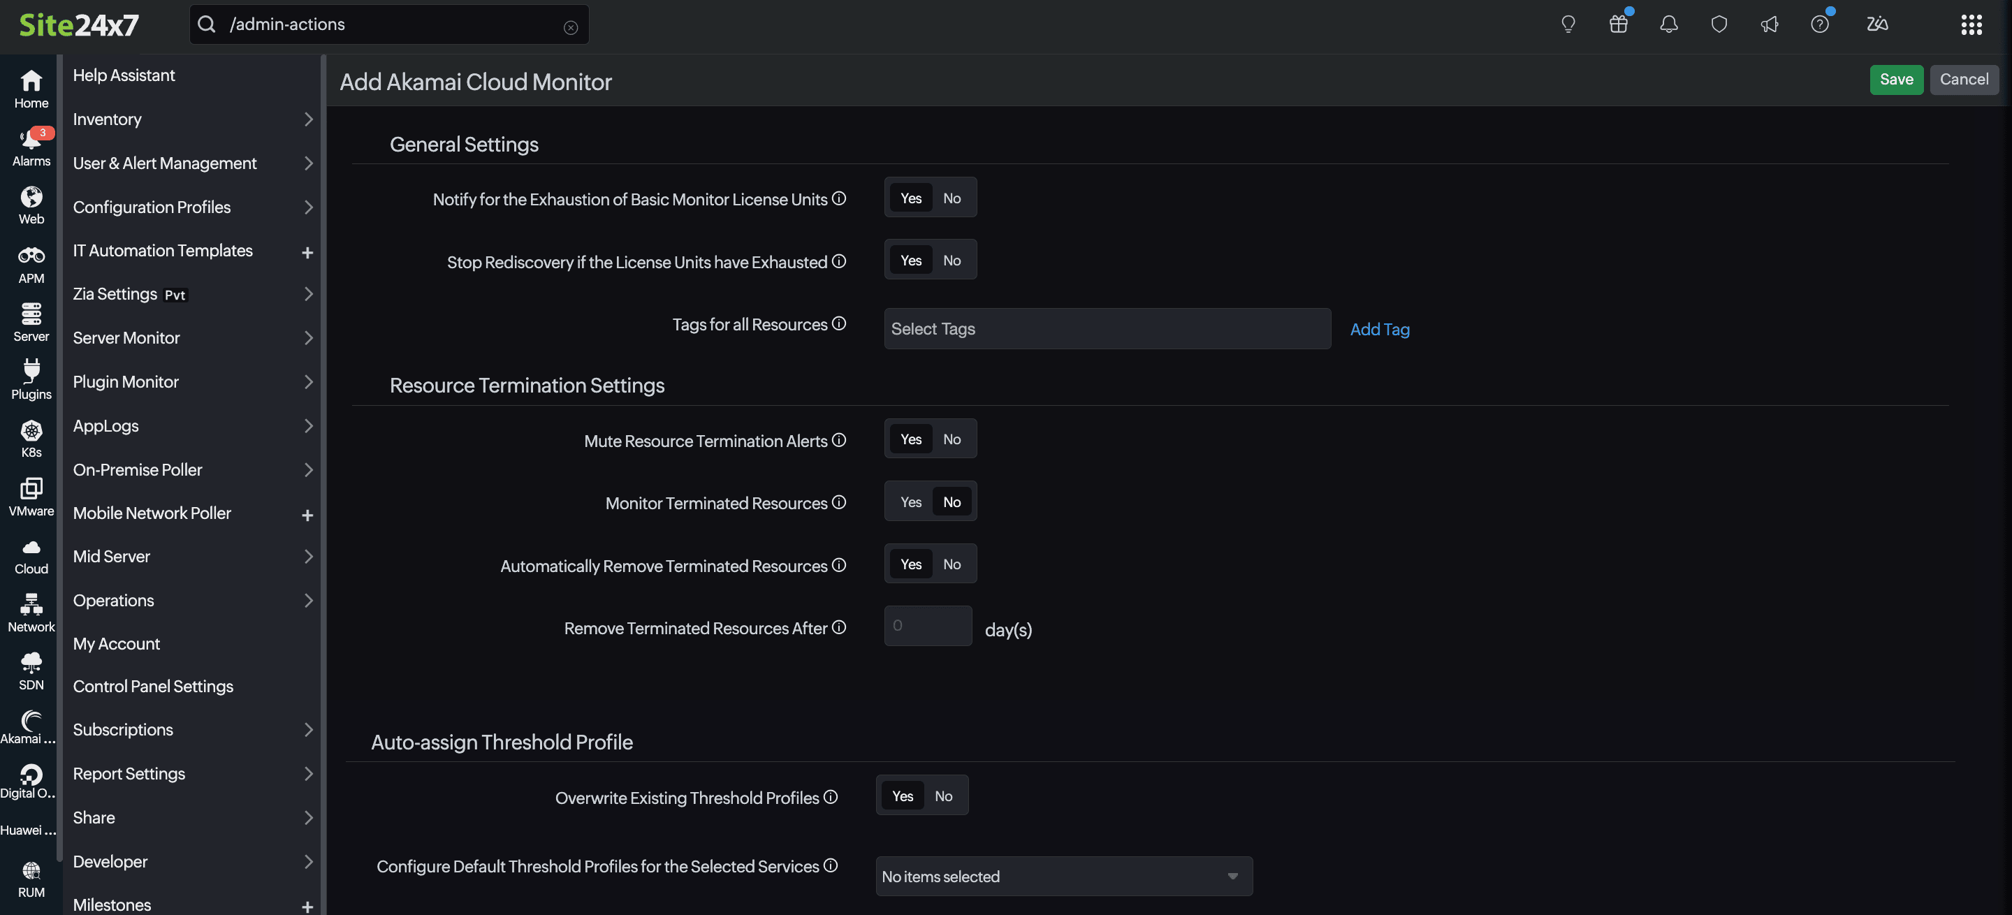Disable Mute Resource Termination Alerts
This screenshot has width=2012, height=915.
[x=952, y=439]
